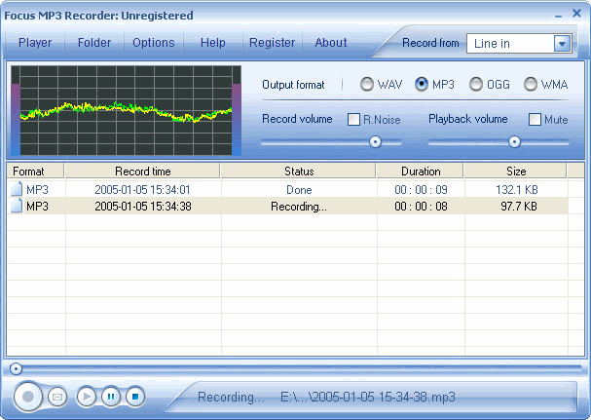Click the 132.1 KB size cell
The height and width of the screenshot is (420, 591).
(516, 189)
